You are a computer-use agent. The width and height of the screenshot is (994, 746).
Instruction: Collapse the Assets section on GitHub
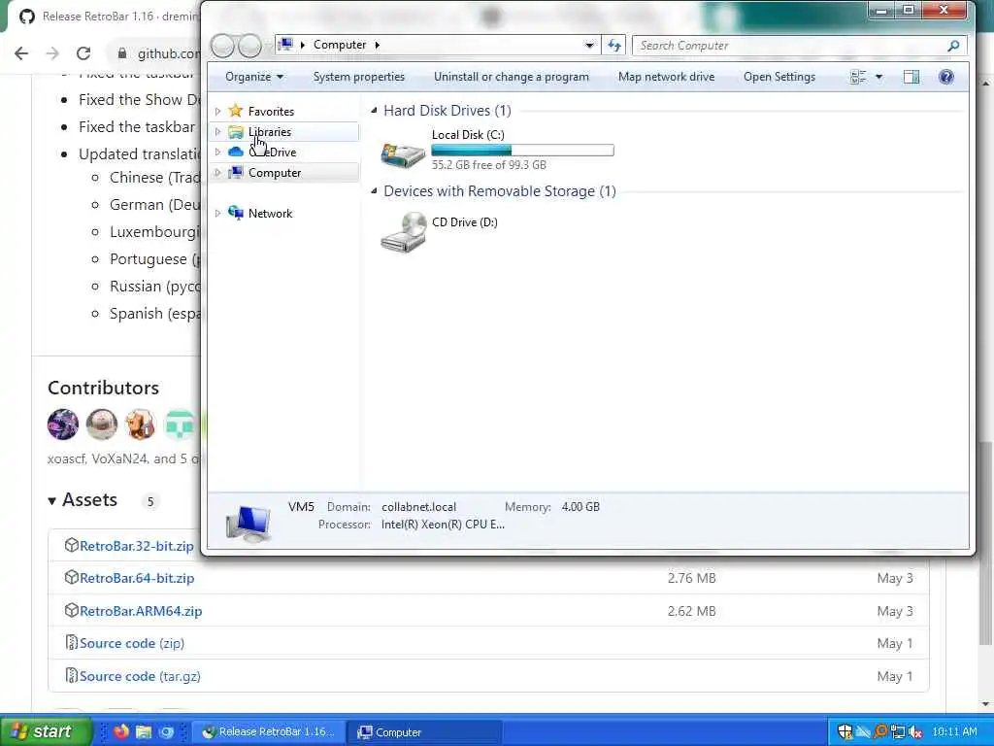point(52,501)
